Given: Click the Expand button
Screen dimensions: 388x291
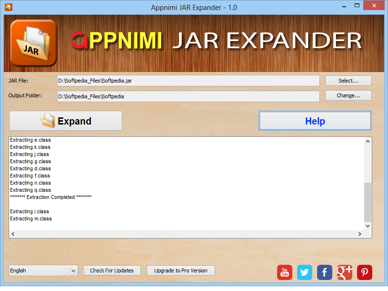Looking at the screenshot, I should coord(66,121).
